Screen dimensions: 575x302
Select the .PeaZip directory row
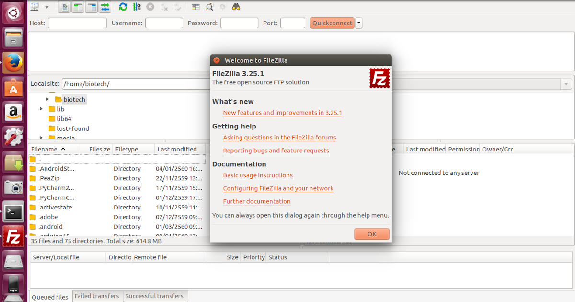(x=117, y=178)
